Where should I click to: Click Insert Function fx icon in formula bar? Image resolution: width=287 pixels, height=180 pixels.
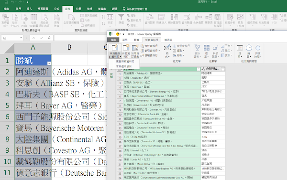pyautogui.click(x=49, y=38)
